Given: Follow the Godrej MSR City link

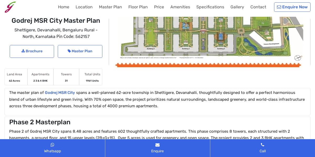Looking at the screenshot, I should 60,93.
